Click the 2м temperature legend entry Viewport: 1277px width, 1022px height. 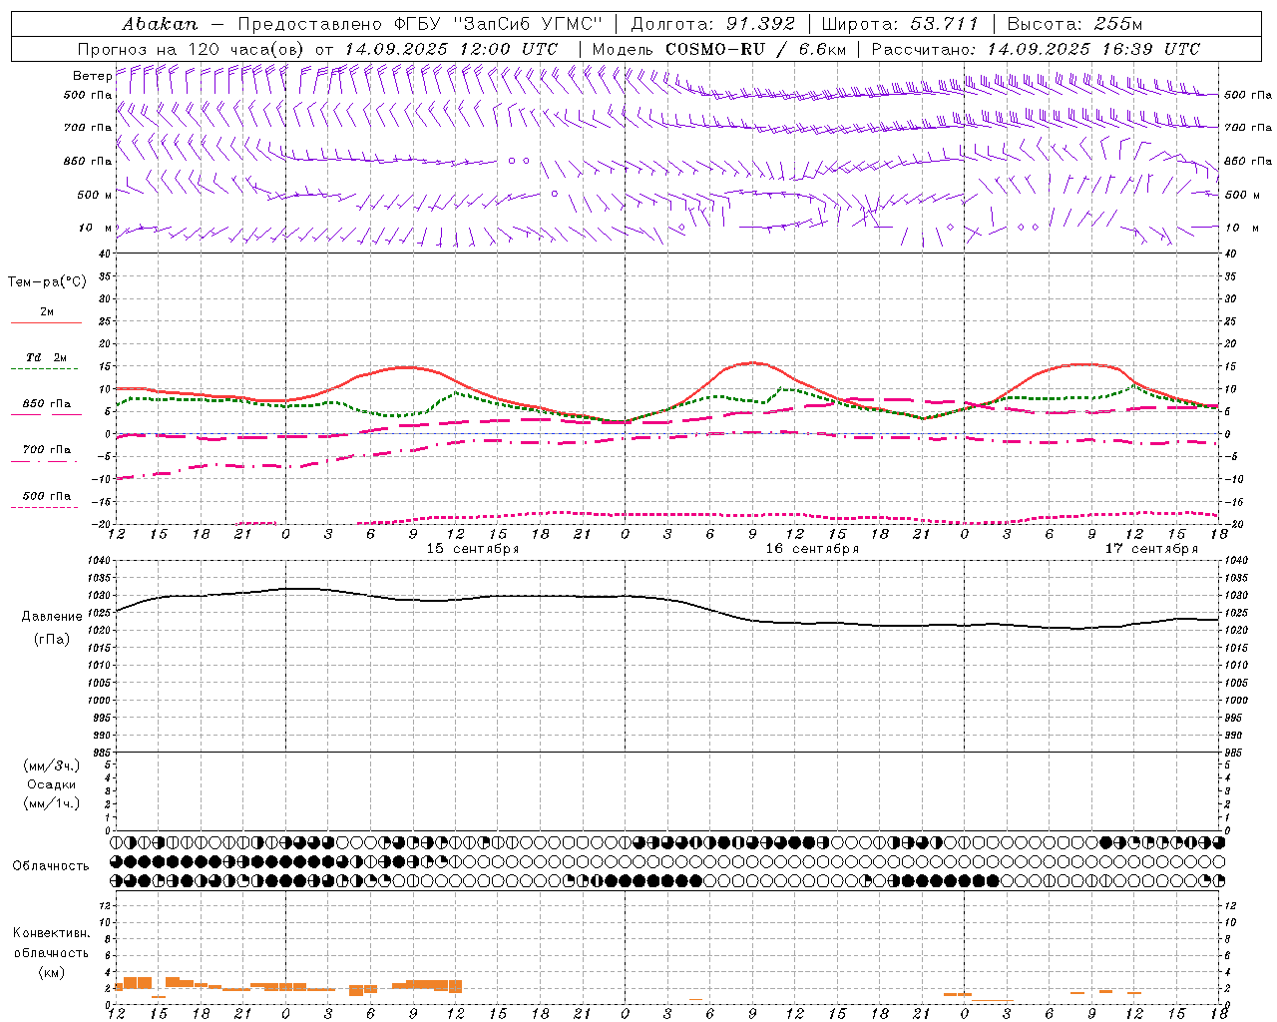(47, 311)
